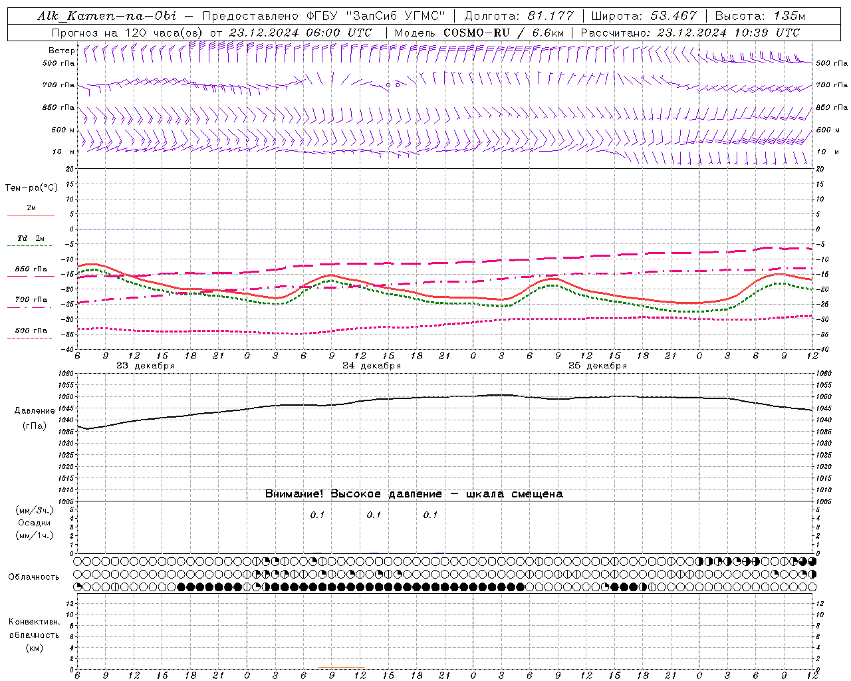Click the forecast header Прогноз на 120 часа(ов)
This screenshot has width=851, height=681.
click(x=128, y=33)
